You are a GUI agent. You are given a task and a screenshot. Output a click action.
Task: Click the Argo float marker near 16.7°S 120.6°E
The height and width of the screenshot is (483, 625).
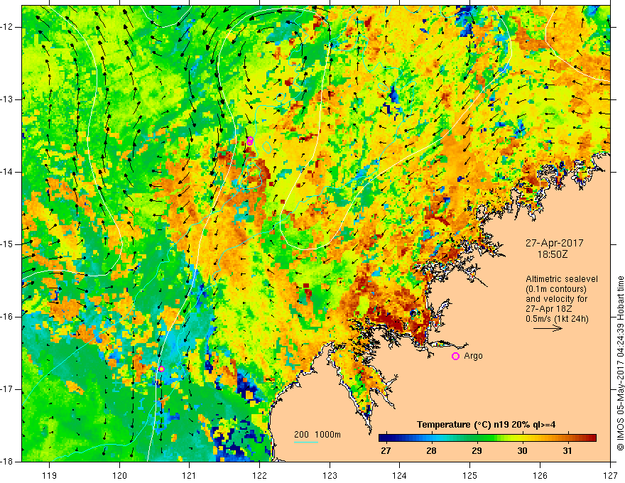[161, 369]
